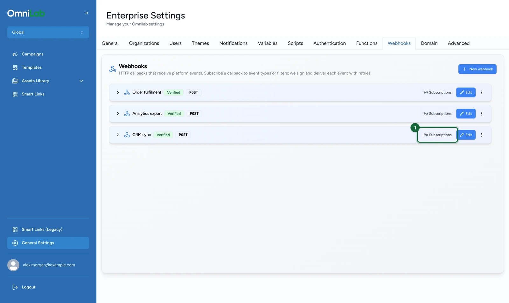Go to the Notifications tab
This screenshot has width=509, height=303.
click(233, 43)
